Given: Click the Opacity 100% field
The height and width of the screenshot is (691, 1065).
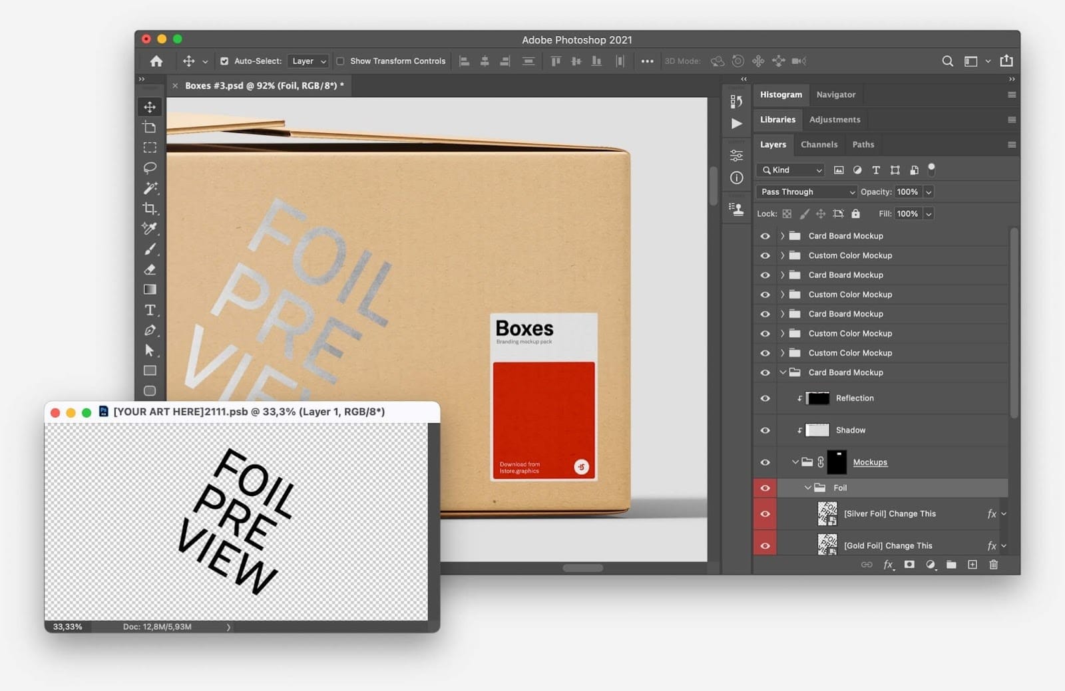Looking at the screenshot, I should click(x=907, y=192).
